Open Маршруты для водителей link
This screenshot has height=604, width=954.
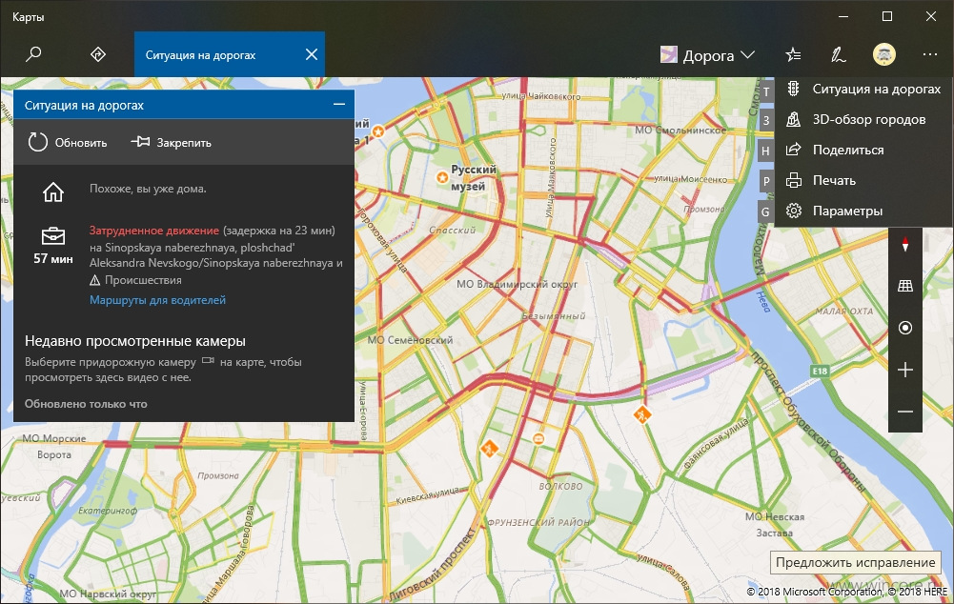coord(157,300)
